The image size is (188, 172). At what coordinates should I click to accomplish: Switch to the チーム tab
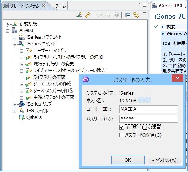coord(61,6)
